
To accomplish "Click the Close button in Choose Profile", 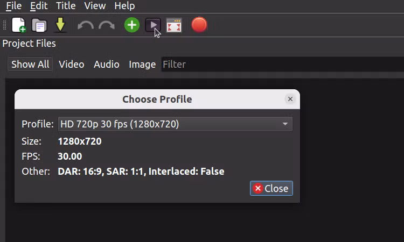I will pyautogui.click(x=271, y=188).
